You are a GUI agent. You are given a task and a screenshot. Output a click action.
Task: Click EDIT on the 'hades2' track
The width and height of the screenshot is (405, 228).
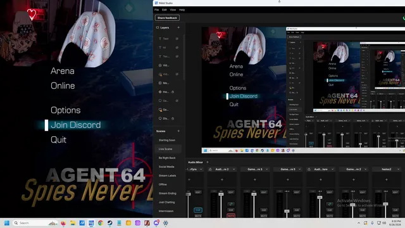(396, 193)
